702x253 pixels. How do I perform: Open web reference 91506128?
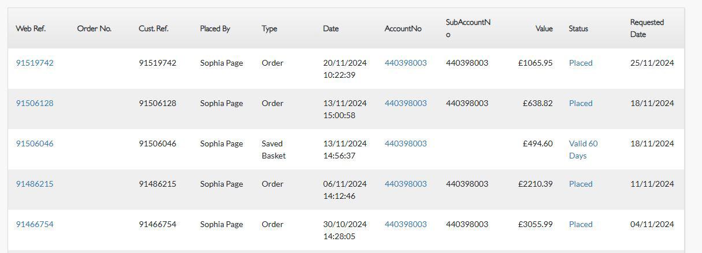(35, 103)
